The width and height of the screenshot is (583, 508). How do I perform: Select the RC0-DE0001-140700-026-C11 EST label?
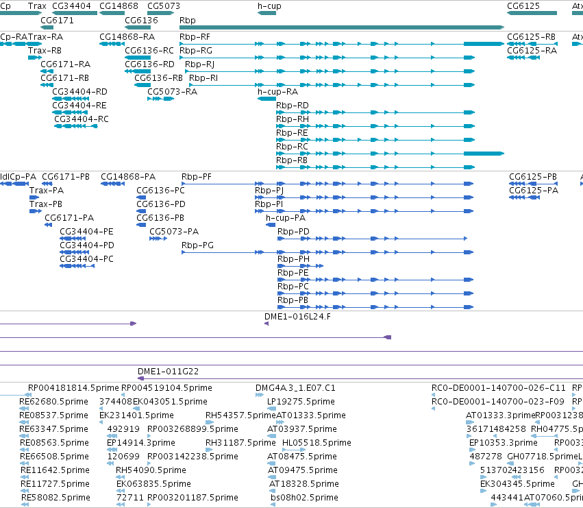point(498,388)
